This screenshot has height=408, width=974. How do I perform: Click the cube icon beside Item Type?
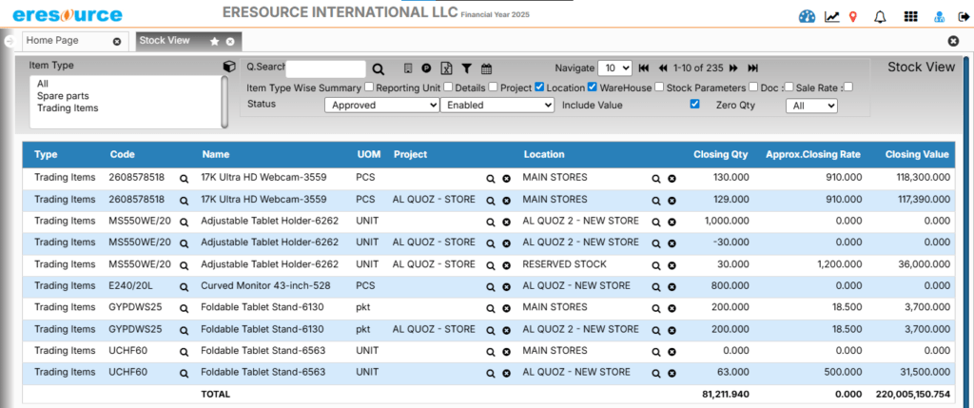pyautogui.click(x=229, y=67)
